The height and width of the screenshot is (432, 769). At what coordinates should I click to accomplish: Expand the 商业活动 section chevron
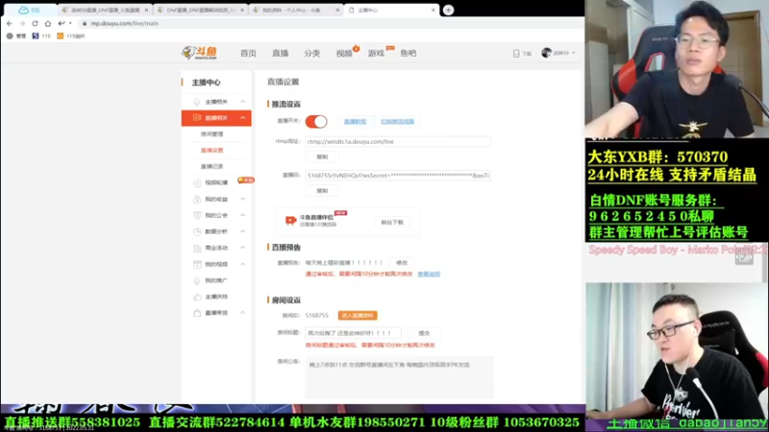[243, 248]
